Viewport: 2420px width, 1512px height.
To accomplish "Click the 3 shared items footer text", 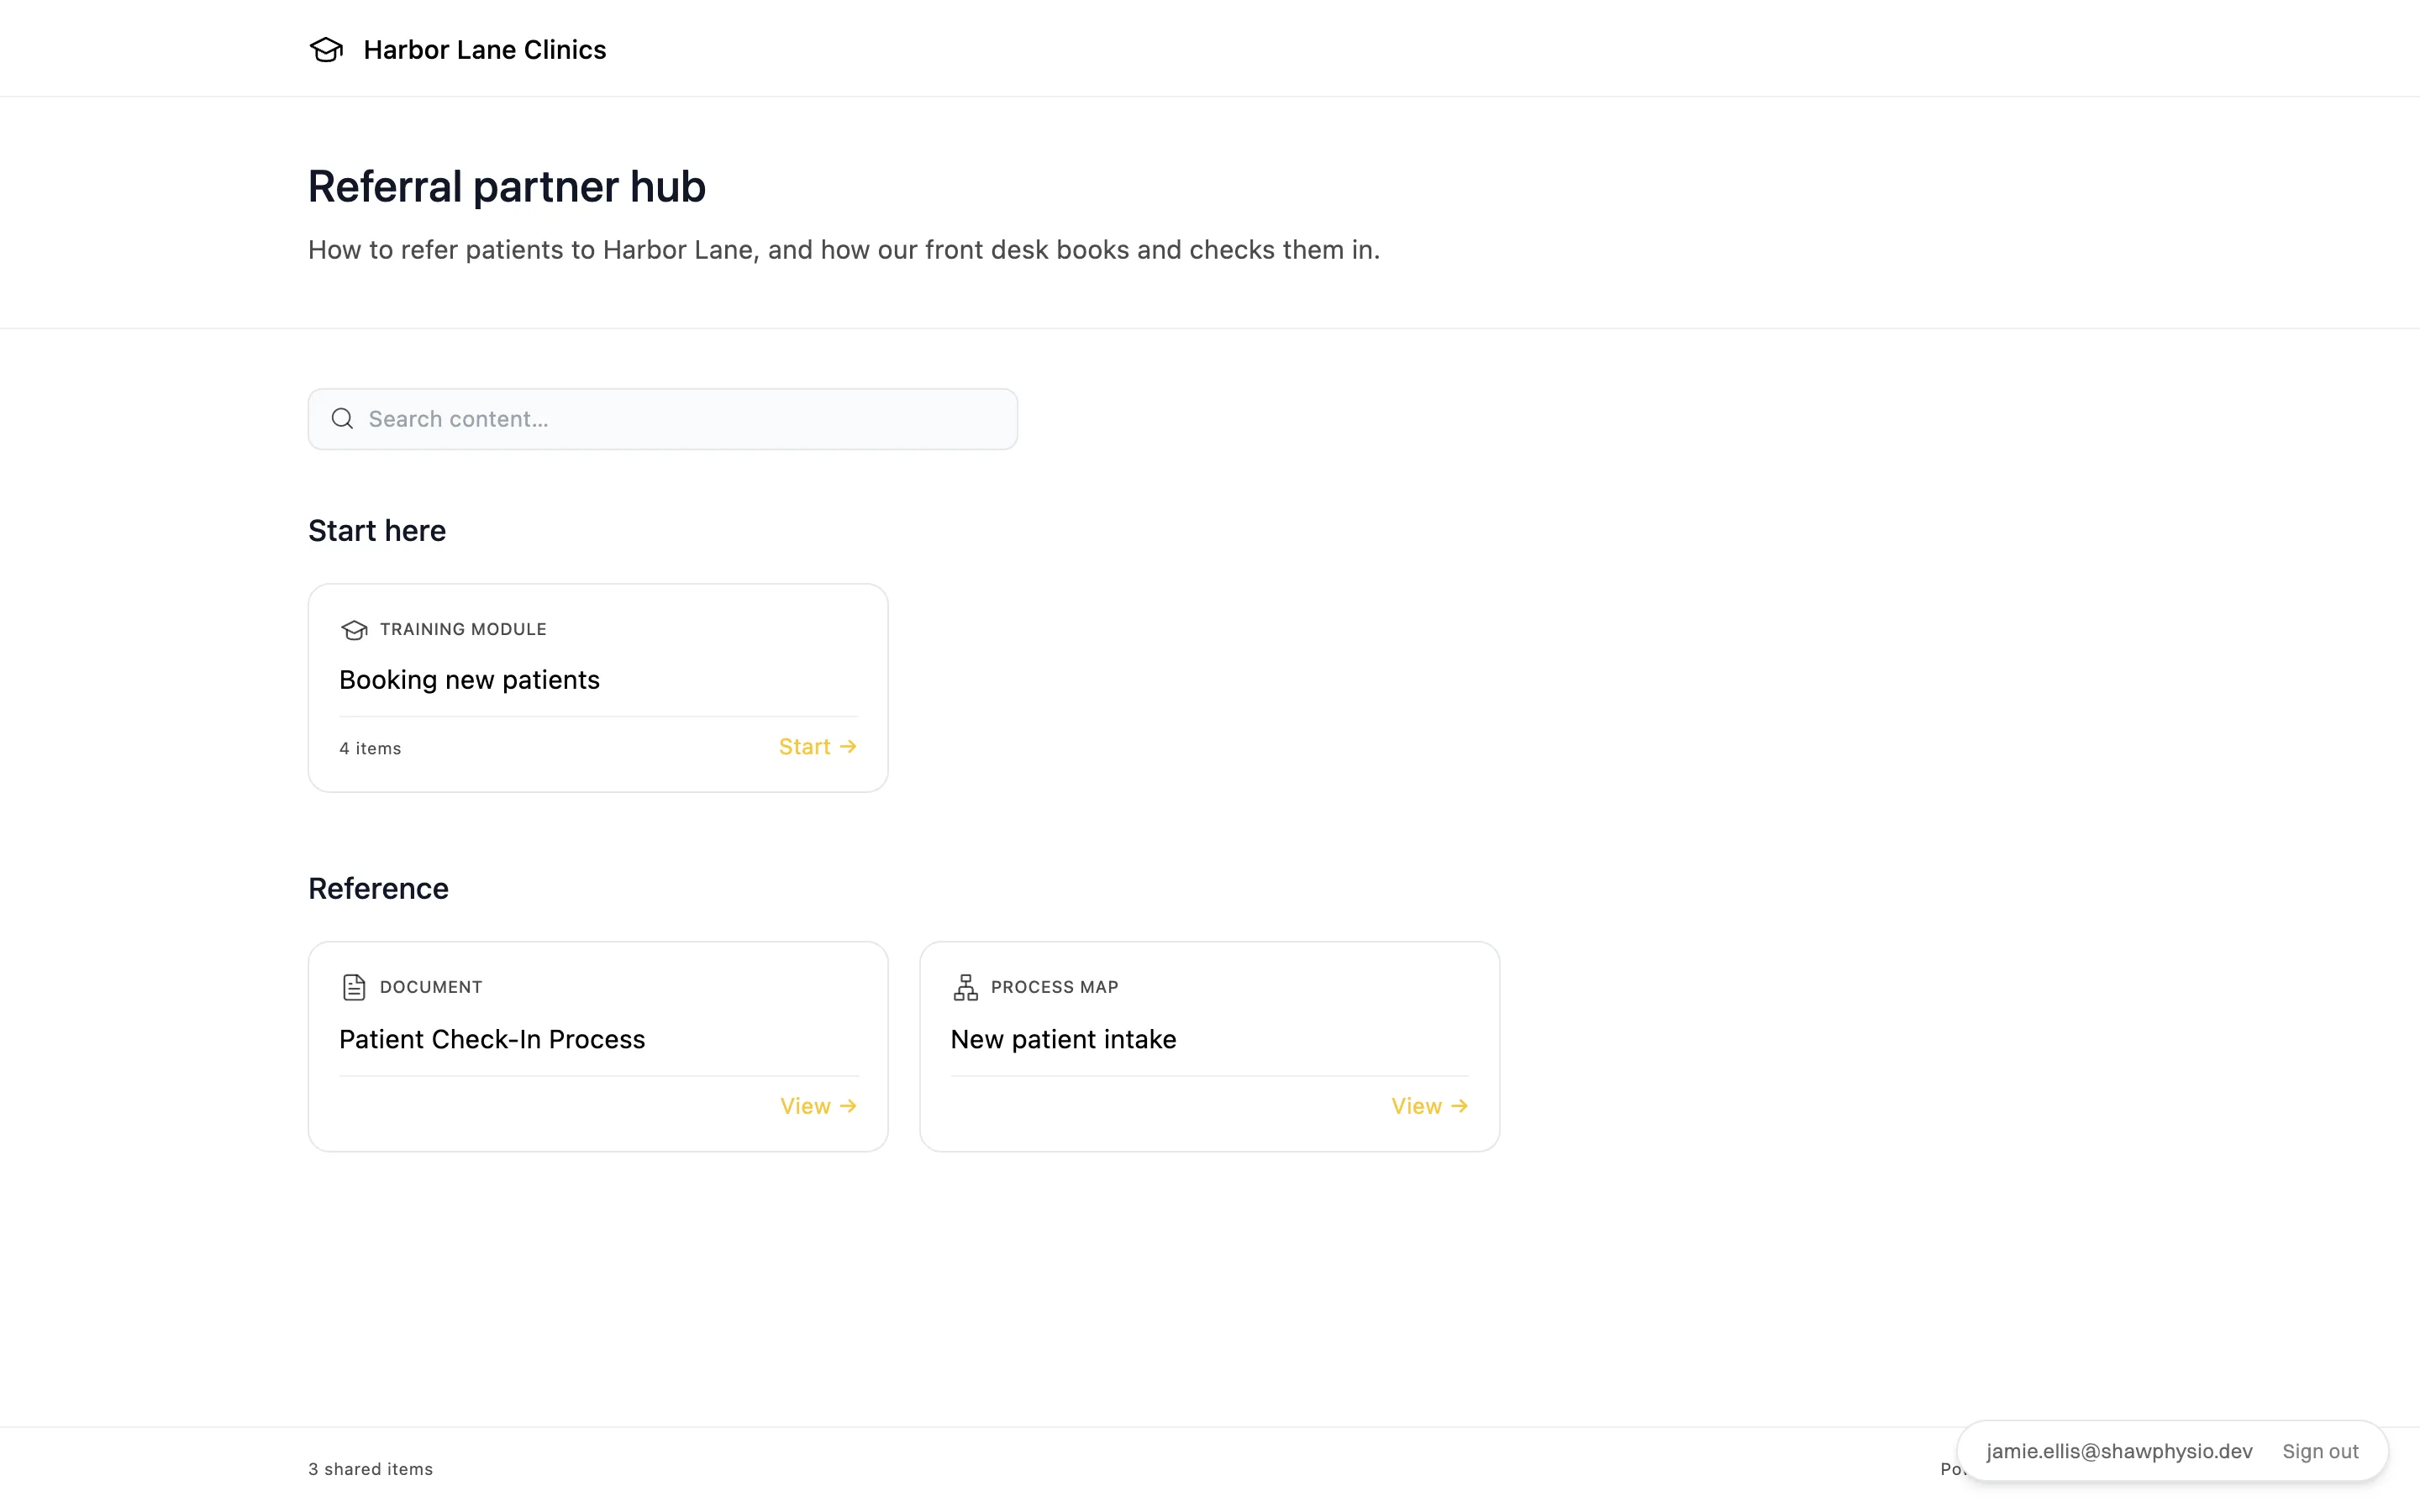I will 370,1469.
